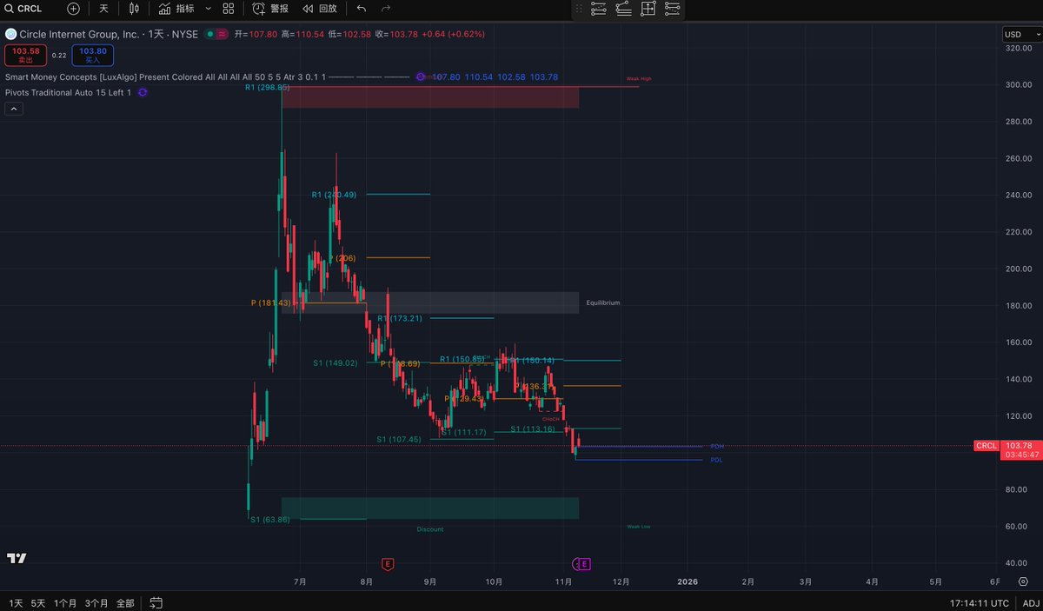Select the 1天 time range

16,602
